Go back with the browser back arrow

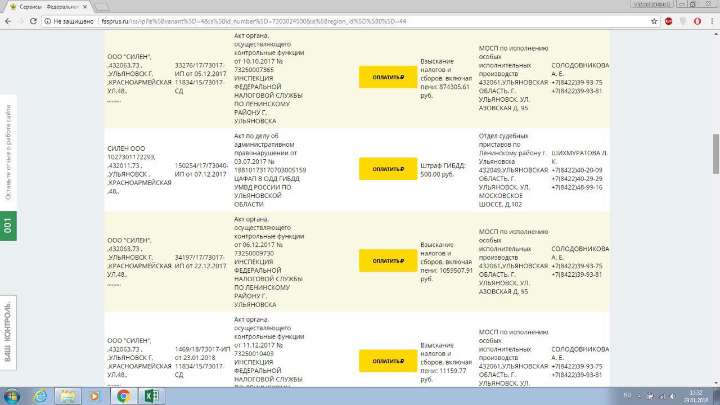(x=8, y=21)
